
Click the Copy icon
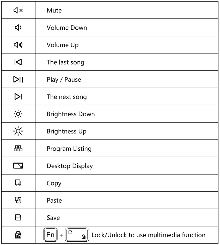pyautogui.click(x=18, y=183)
